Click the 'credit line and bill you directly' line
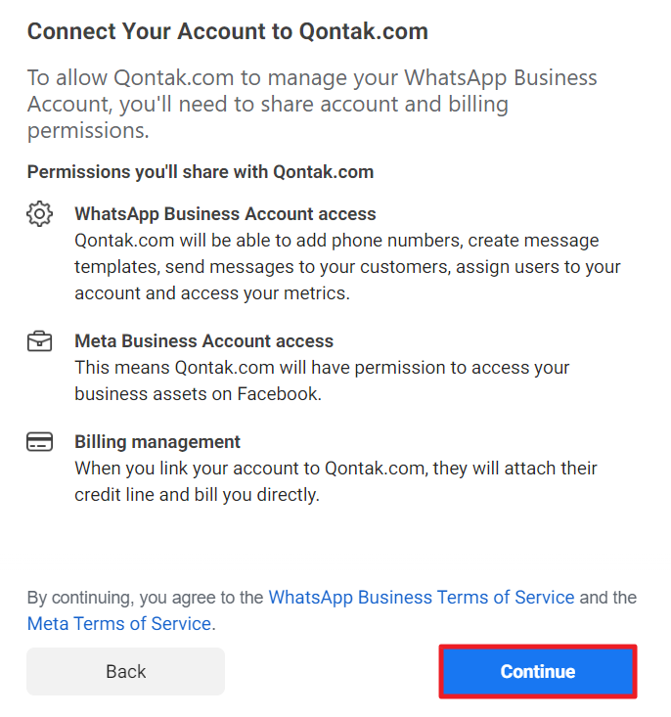This screenshot has height=717, width=671. [198, 495]
